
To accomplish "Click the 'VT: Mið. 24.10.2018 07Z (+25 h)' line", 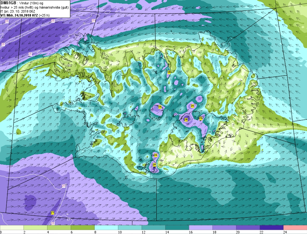I will [x=25, y=15].
